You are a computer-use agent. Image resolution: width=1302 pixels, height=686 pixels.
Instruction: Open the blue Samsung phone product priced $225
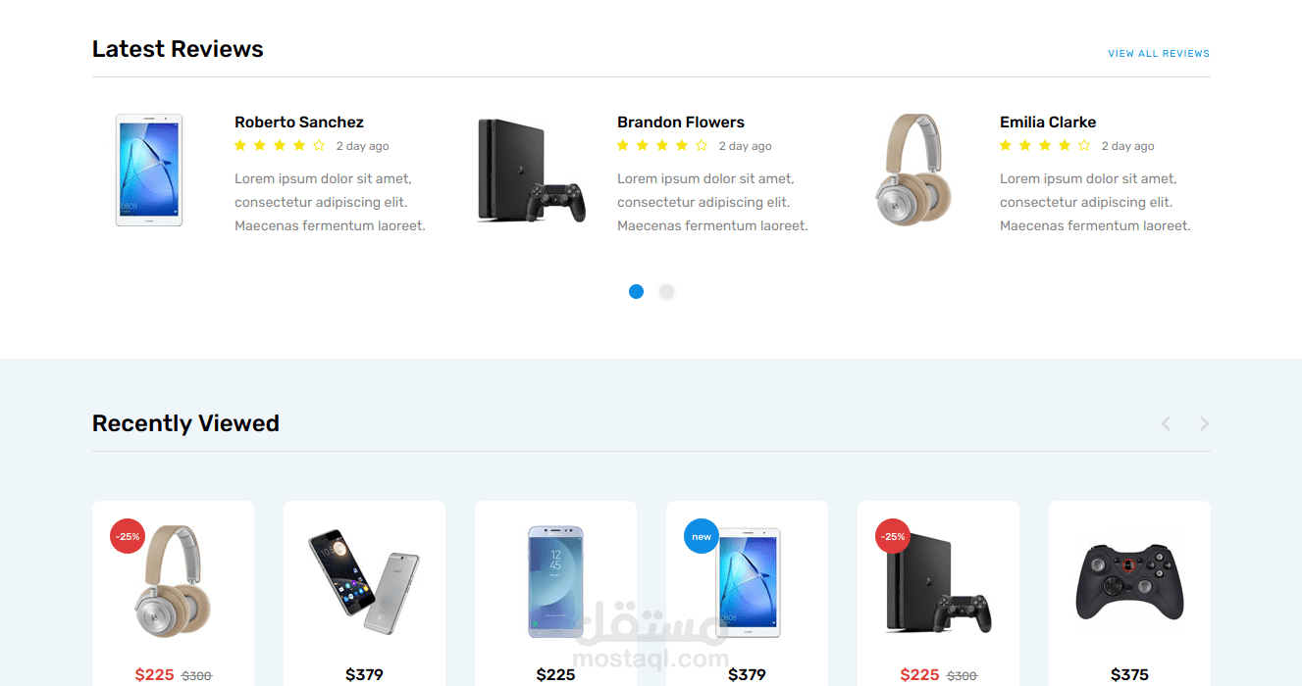point(555,594)
